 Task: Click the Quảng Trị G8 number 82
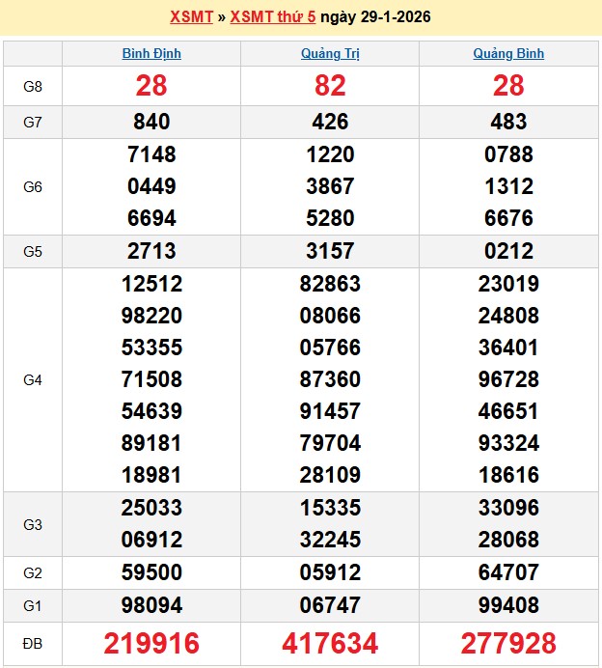point(330,86)
